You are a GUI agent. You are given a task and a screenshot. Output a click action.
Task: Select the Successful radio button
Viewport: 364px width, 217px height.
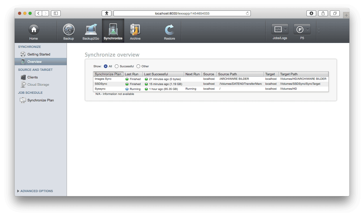(117, 66)
